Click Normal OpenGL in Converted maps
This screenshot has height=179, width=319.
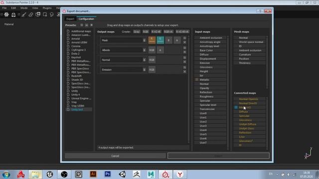click(x=249, y=99)
